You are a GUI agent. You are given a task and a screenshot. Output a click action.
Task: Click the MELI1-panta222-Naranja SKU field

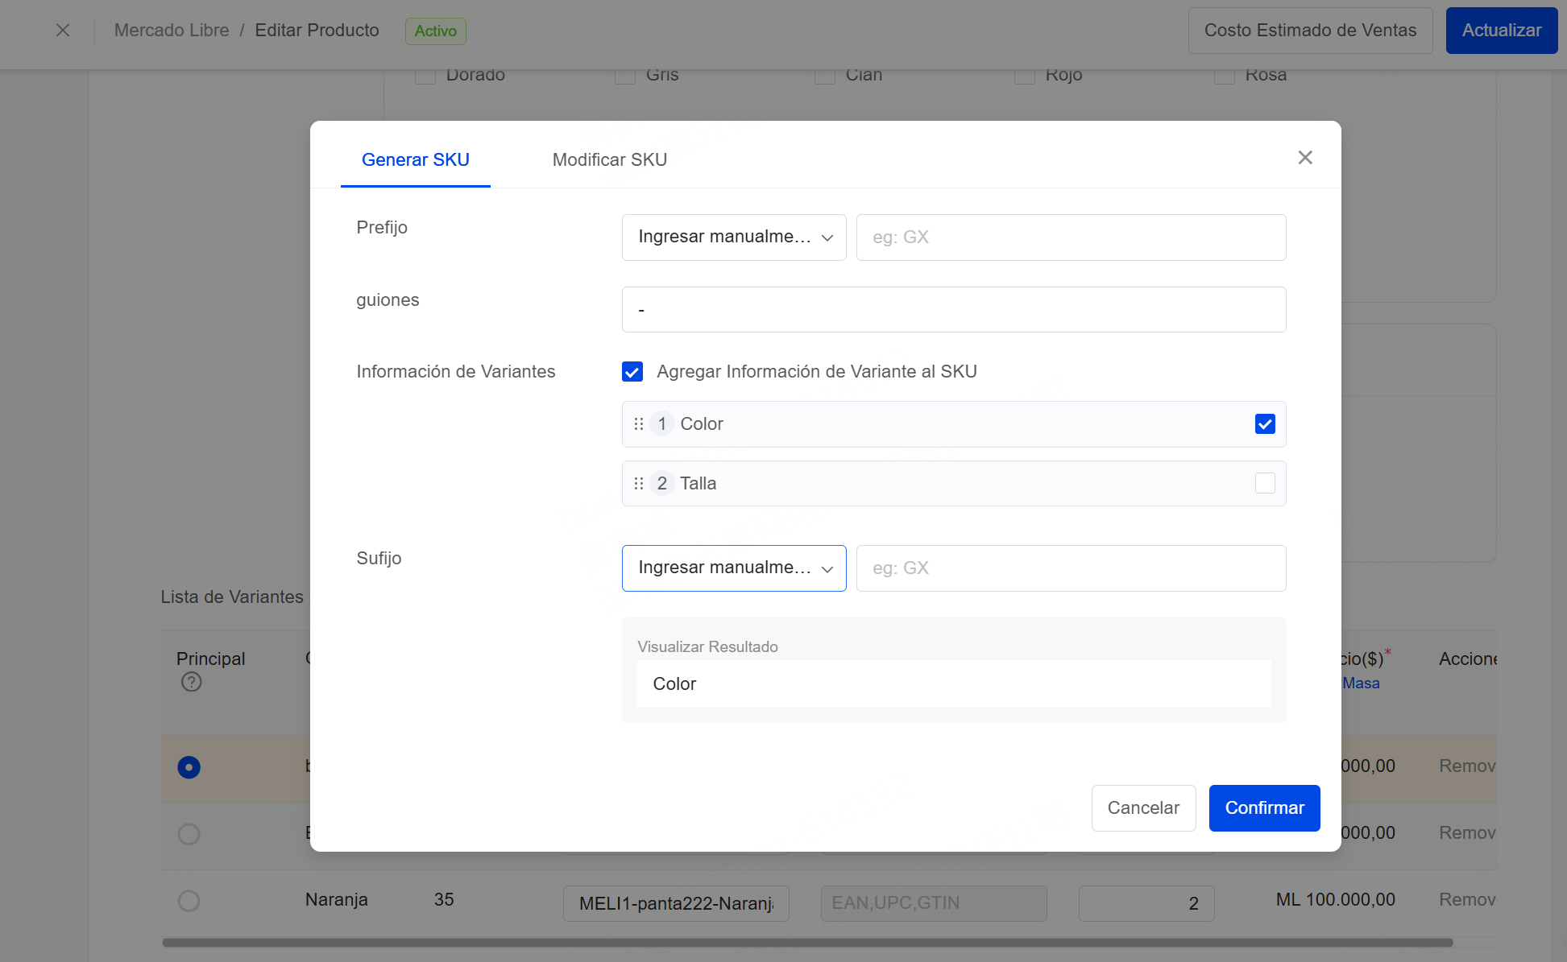676,903
